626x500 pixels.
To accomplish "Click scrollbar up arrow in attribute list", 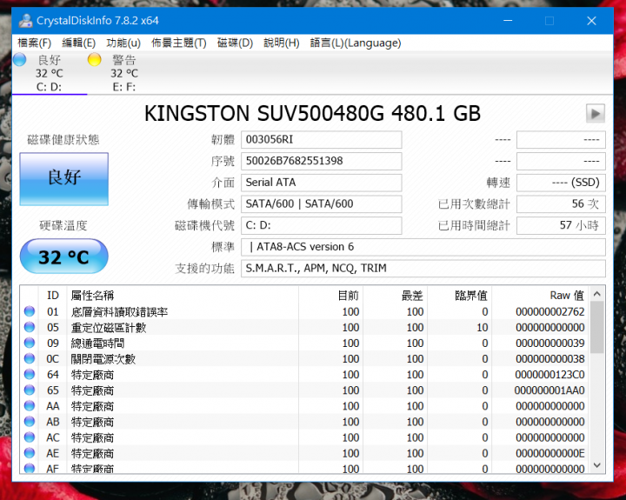I will [x=596, y=294].
